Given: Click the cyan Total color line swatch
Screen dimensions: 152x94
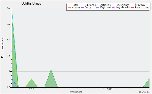Looking at the screenshot, I should click(x=69, y=5).
